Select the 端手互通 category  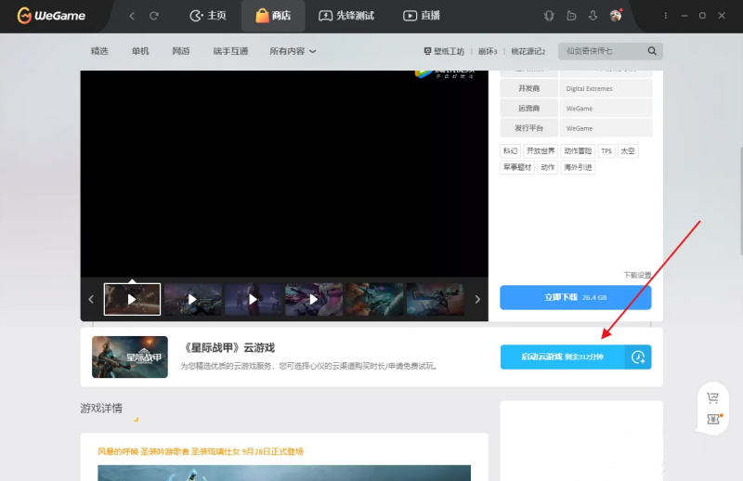coord(230,51)
